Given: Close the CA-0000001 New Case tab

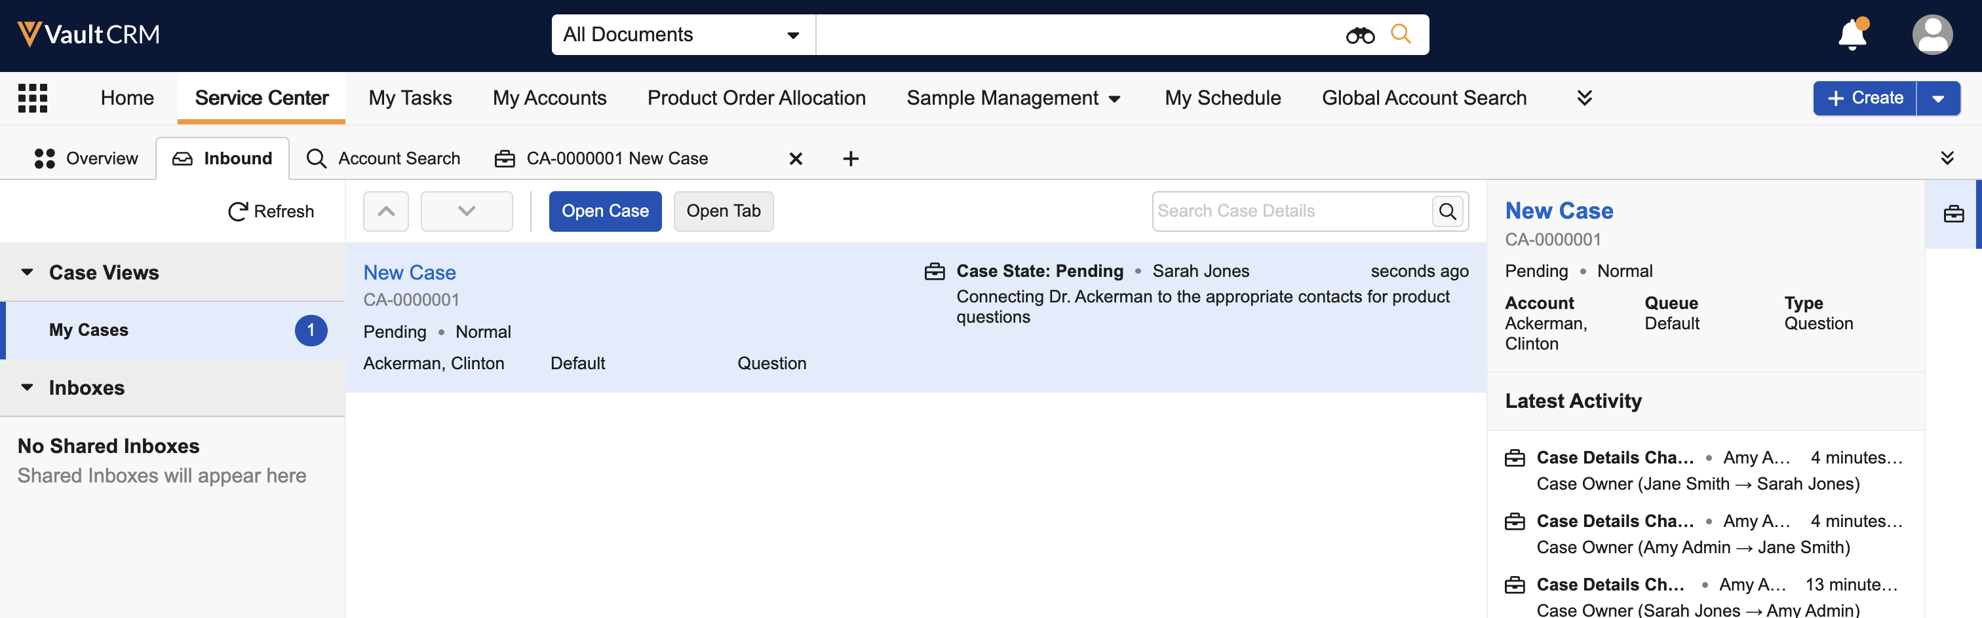Looking at the screenshot, I should (796, 159).
